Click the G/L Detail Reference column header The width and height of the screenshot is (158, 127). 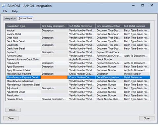tap(82, 26)
